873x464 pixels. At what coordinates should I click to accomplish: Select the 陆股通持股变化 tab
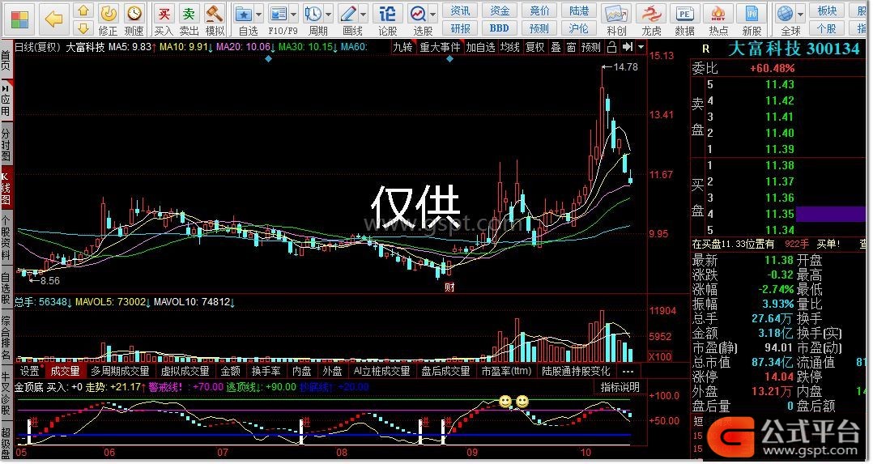[x=577, y=371]
